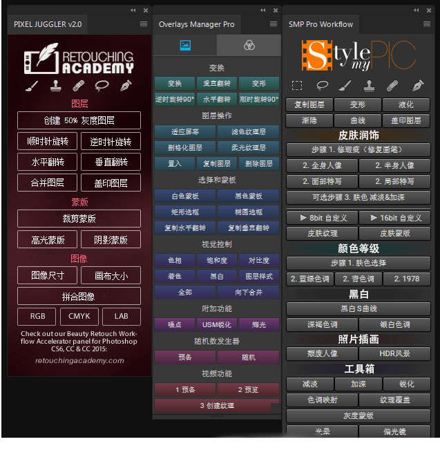
Task: Click 步骤 1. 肤色选择 button
Action: point(358,263)
